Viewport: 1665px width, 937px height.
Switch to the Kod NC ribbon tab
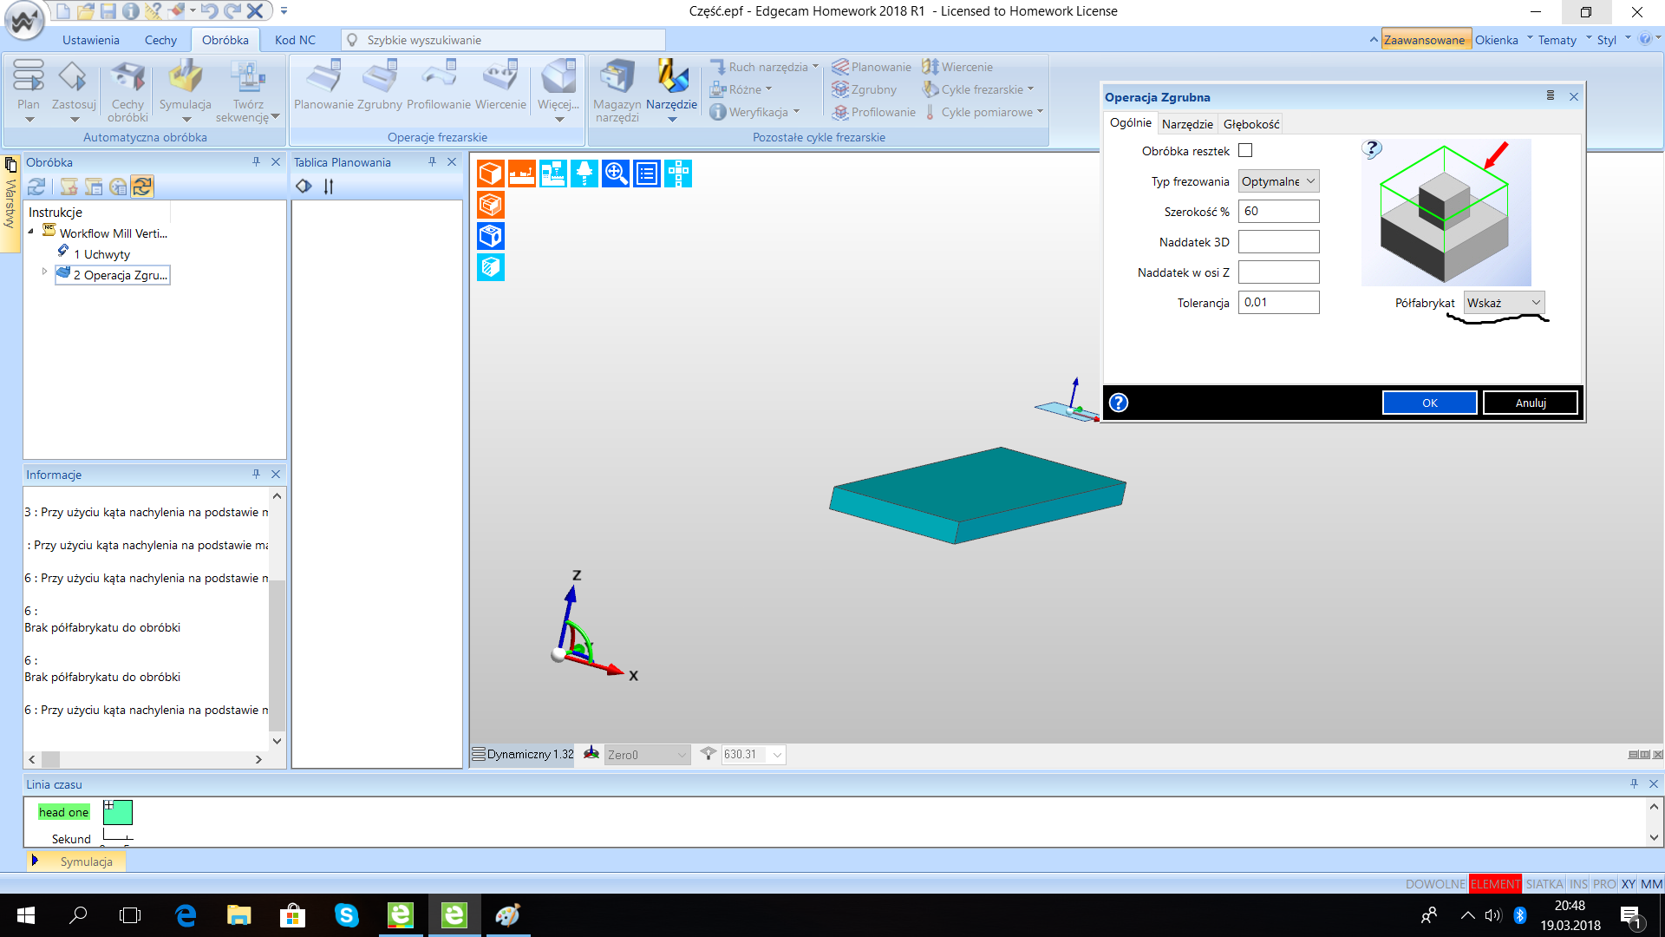[295, 40]
